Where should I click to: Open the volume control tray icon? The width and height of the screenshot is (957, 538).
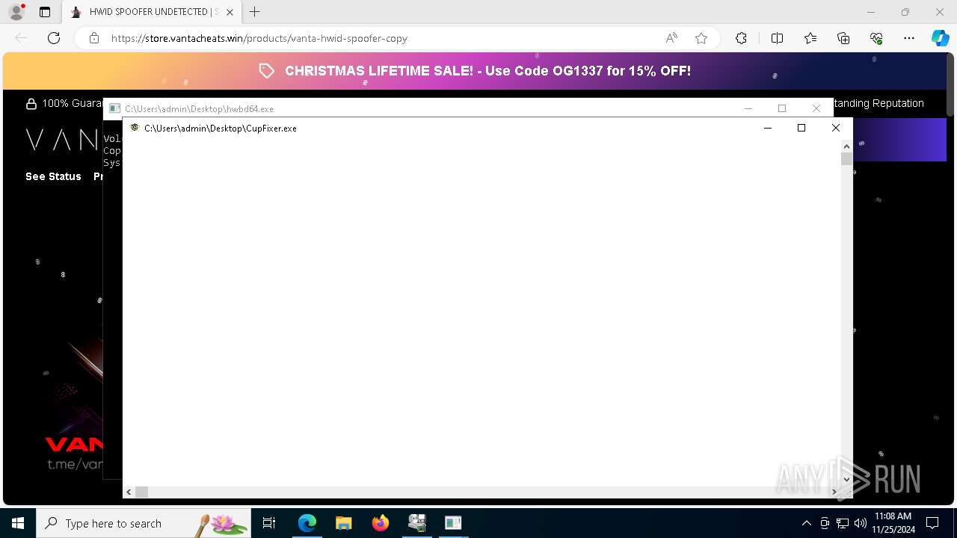[x=861, y=523]
